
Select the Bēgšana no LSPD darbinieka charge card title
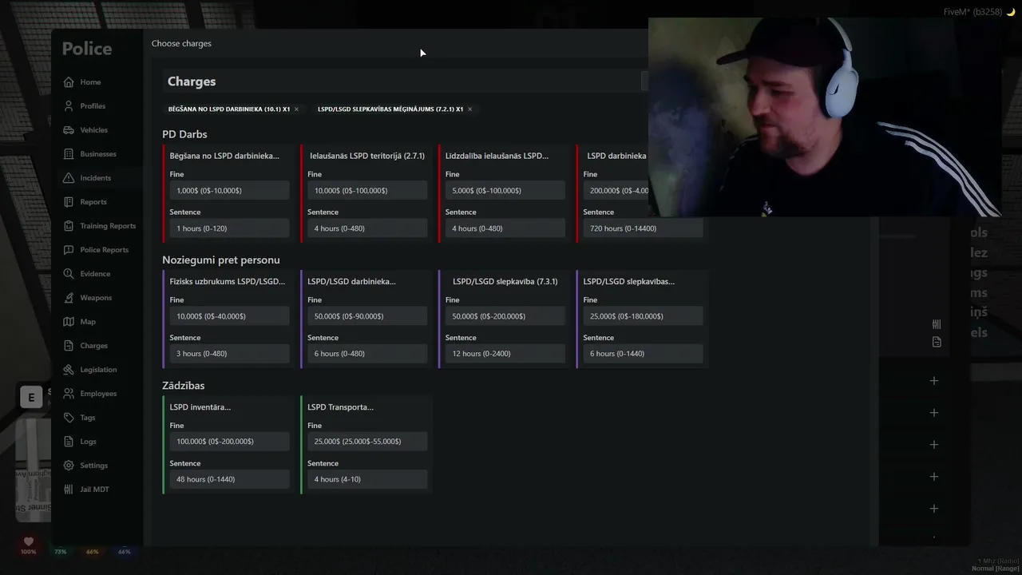[x=224, y=156]
